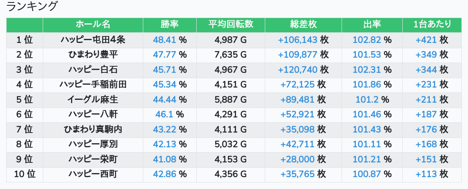Click +231 per-machine value
The width and height of the screenshot is (468, 189).
426,85
